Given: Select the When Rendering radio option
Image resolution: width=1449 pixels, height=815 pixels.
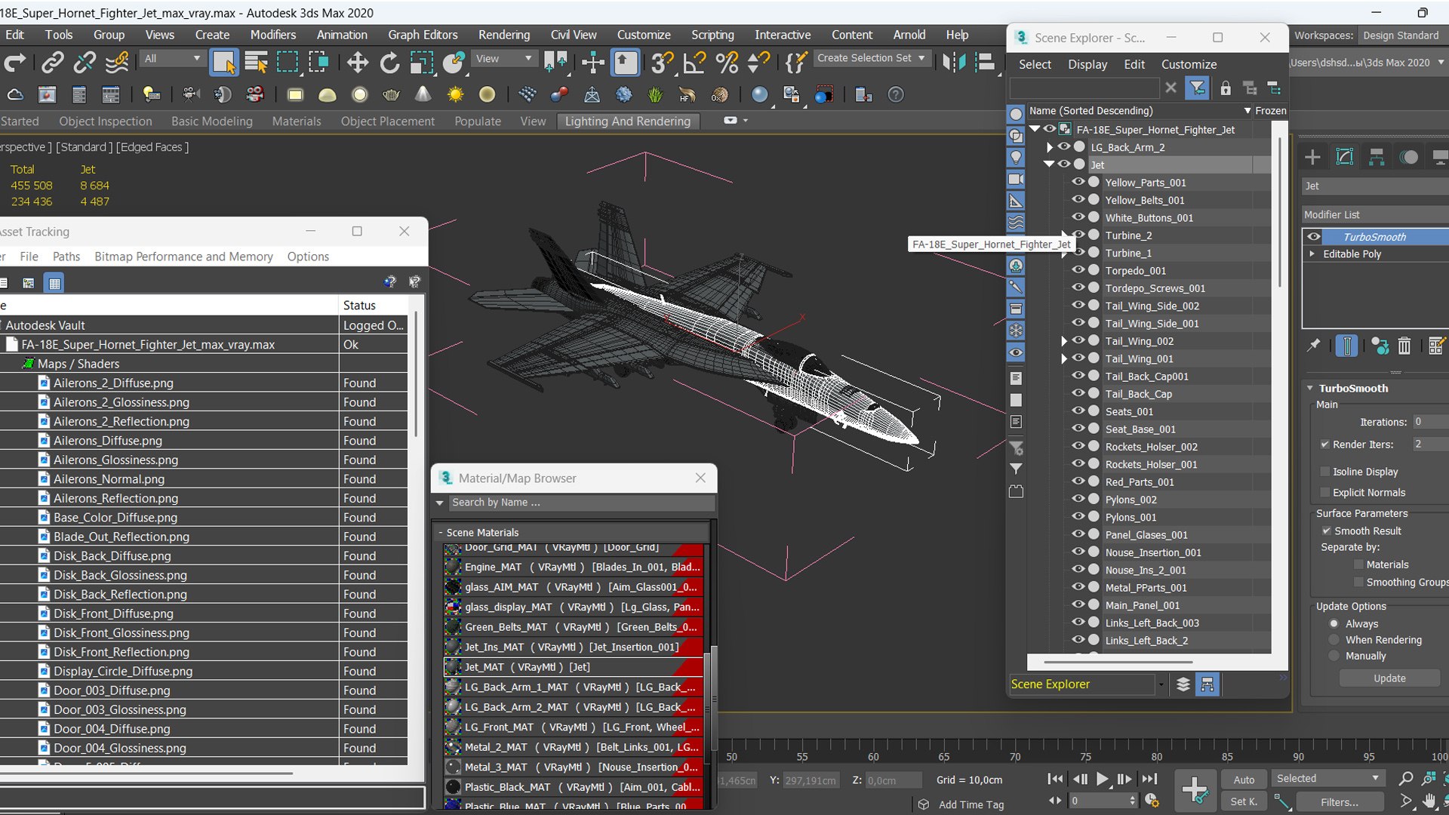Looking at the screenshot, I should tap(1334, 640).
